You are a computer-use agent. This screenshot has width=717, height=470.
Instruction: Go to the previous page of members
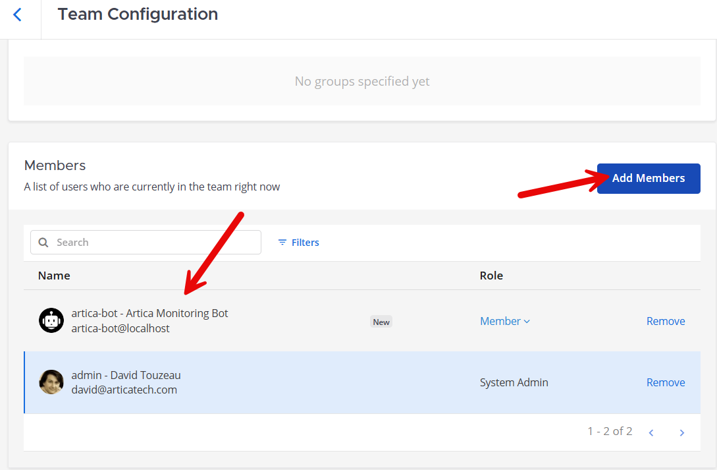click(651, 432)
